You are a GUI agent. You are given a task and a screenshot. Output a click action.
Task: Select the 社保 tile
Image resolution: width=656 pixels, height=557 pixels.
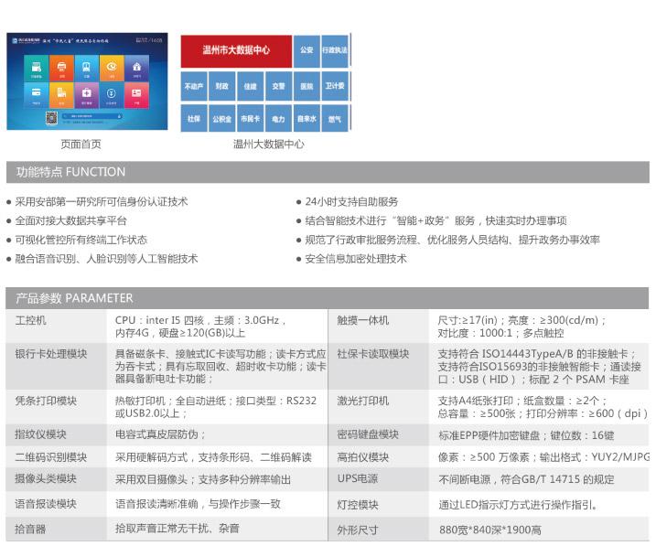pyautogui.click(x=193, y=119)
